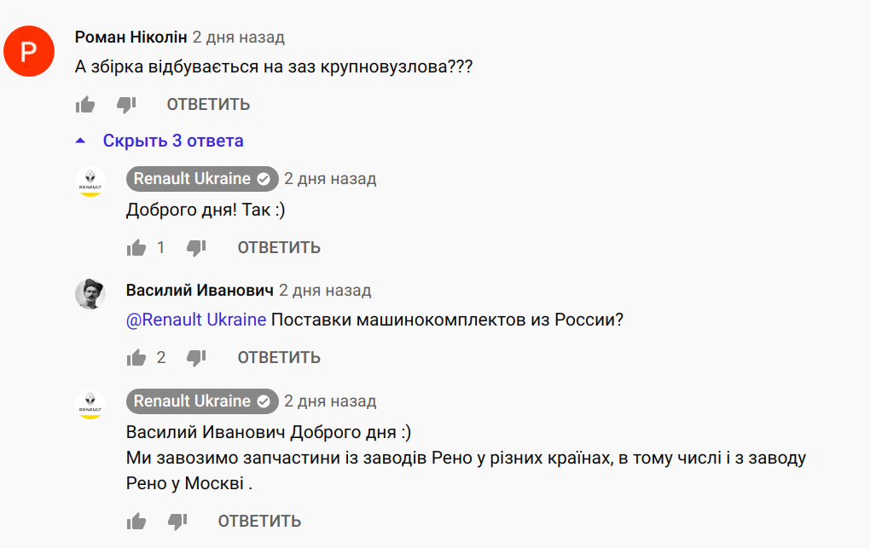This screenshot has height=548, width=870.
Task: Like Василий Иванович's reply
Action: pos(136,357)
